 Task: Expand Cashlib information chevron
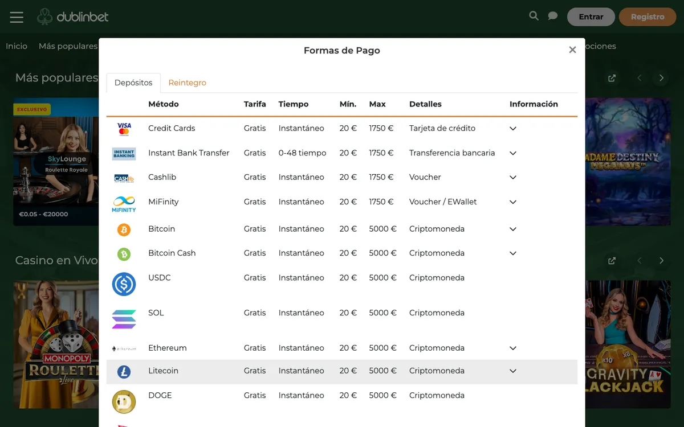click(513, 178)
